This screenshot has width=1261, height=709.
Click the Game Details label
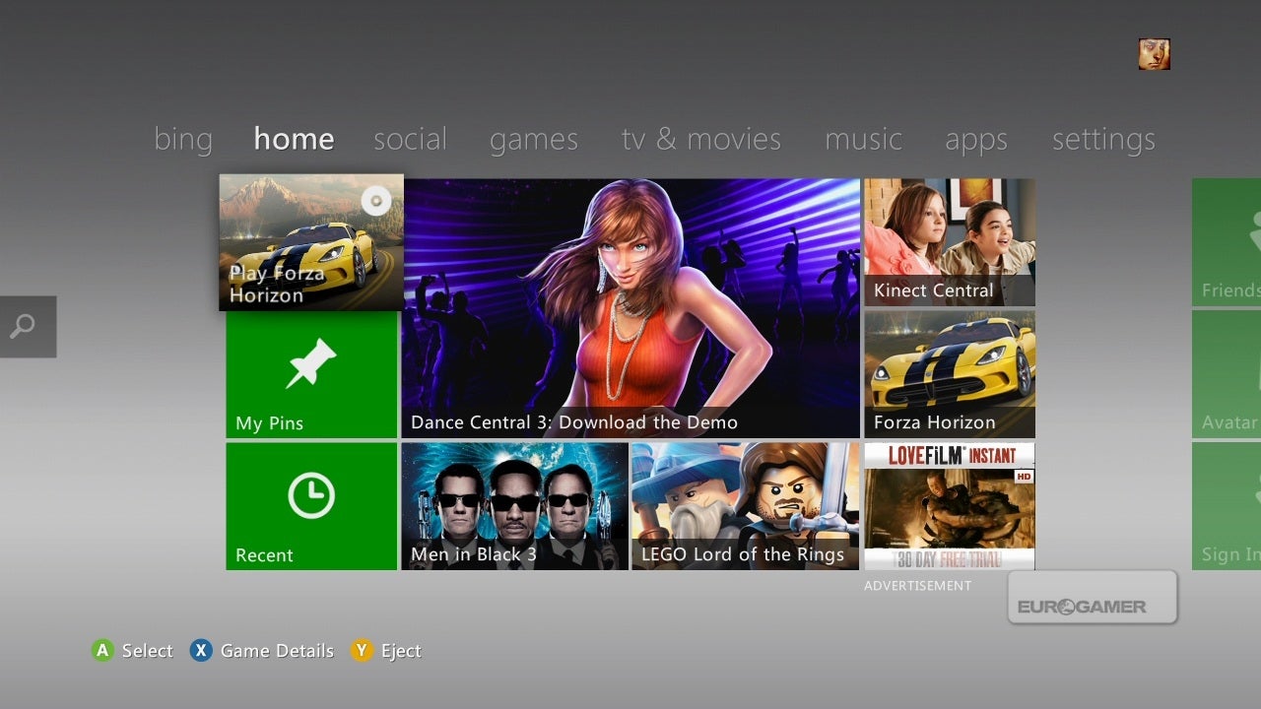(x=277, y=651)
